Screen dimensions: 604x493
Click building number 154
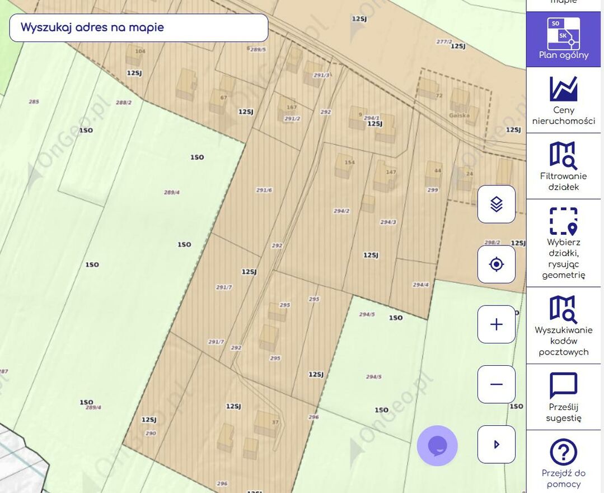pyautogui.click(x=343, y=166)
